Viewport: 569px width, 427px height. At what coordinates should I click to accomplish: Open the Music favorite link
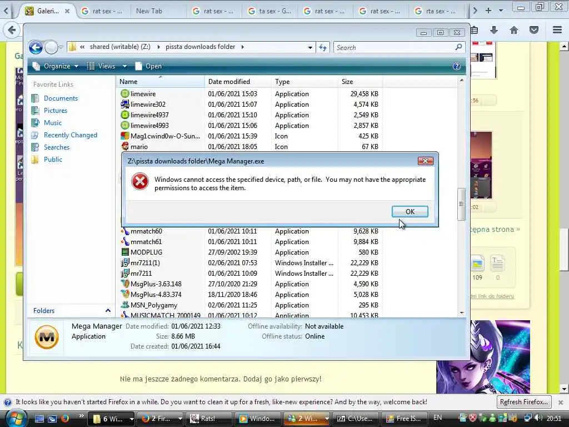(53, 123)
